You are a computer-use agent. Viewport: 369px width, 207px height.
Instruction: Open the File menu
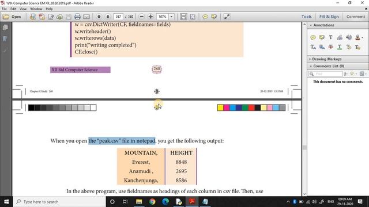[x=4, y=9]
